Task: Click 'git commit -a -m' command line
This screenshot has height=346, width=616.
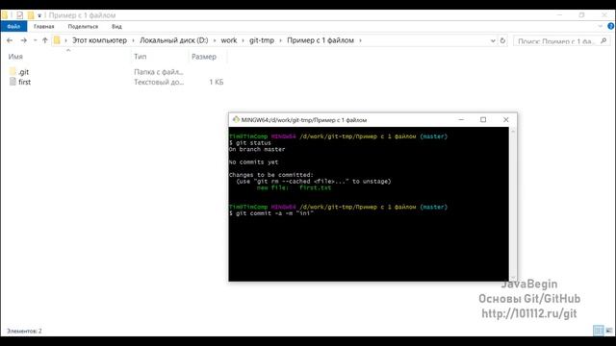Action: click(271, 213)
